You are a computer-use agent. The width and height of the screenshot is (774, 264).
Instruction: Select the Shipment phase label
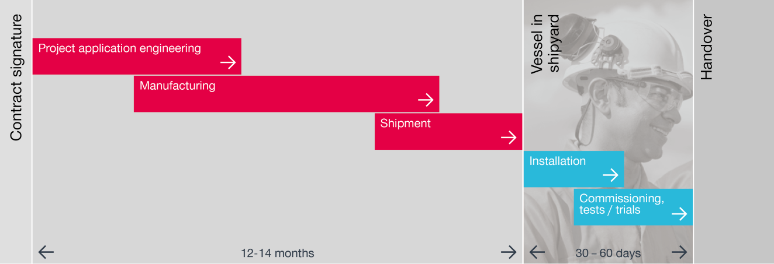[405, 123]
